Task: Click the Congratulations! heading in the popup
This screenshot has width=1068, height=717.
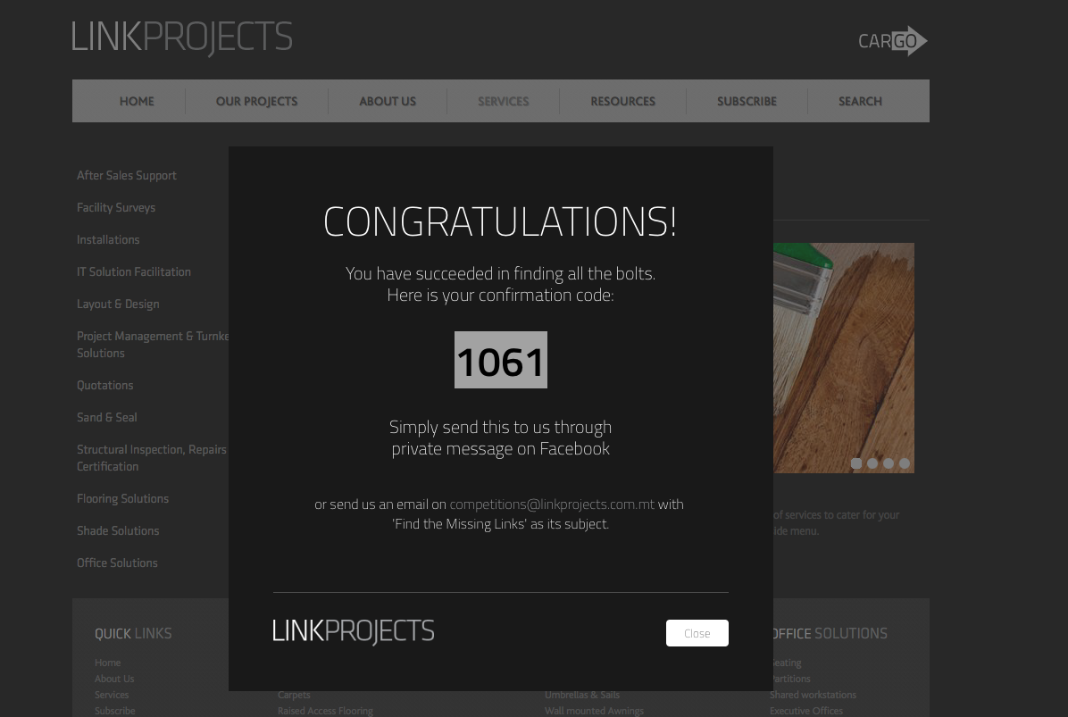Action: pos(501,221)
